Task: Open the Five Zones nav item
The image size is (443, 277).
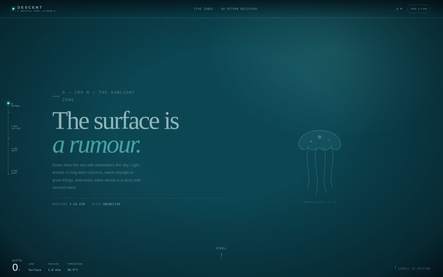Action: 204,9
